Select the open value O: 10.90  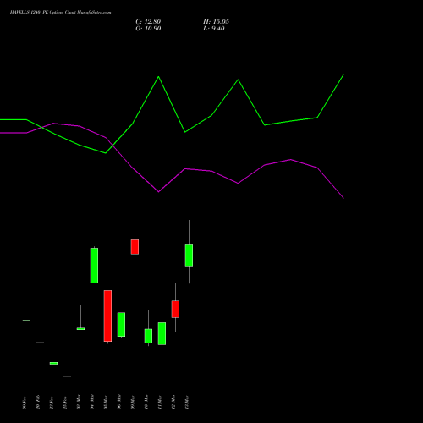(x=148, y=29)
